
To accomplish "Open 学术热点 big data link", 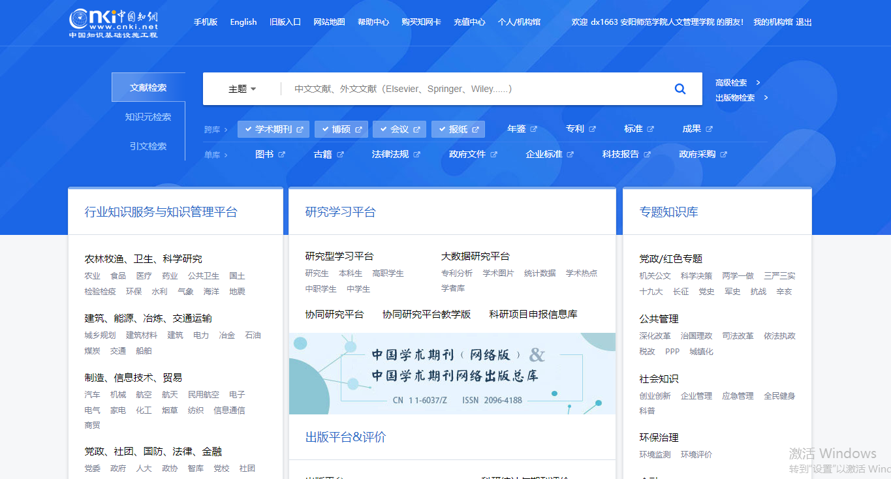I will point(582,273).
